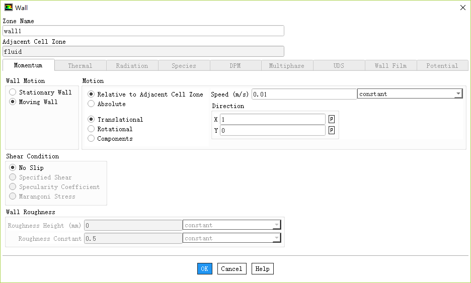The width and height of the screenshot is (471, 283).
Task: Choose the Absolute motion option
Action: 91,104
